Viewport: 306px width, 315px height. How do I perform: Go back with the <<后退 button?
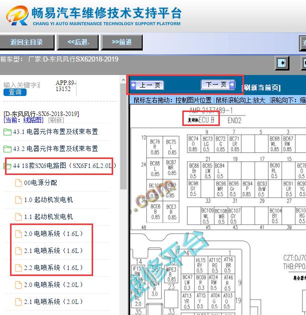coord(78,42)
